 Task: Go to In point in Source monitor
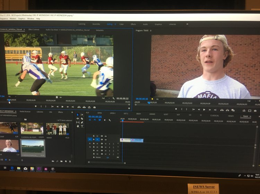pos(52,107)
